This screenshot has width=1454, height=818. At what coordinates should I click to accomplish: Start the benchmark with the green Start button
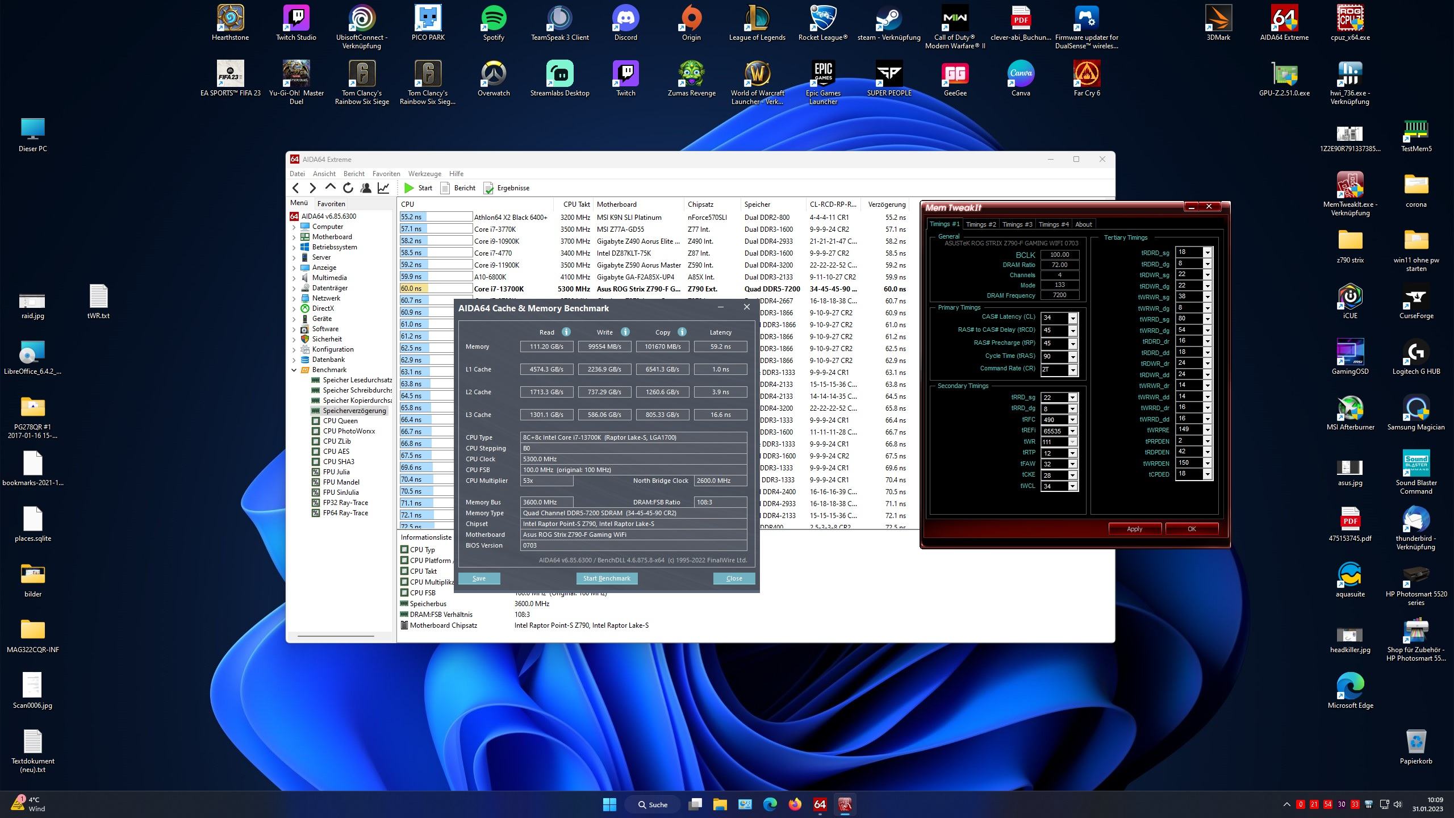point(418,188)
